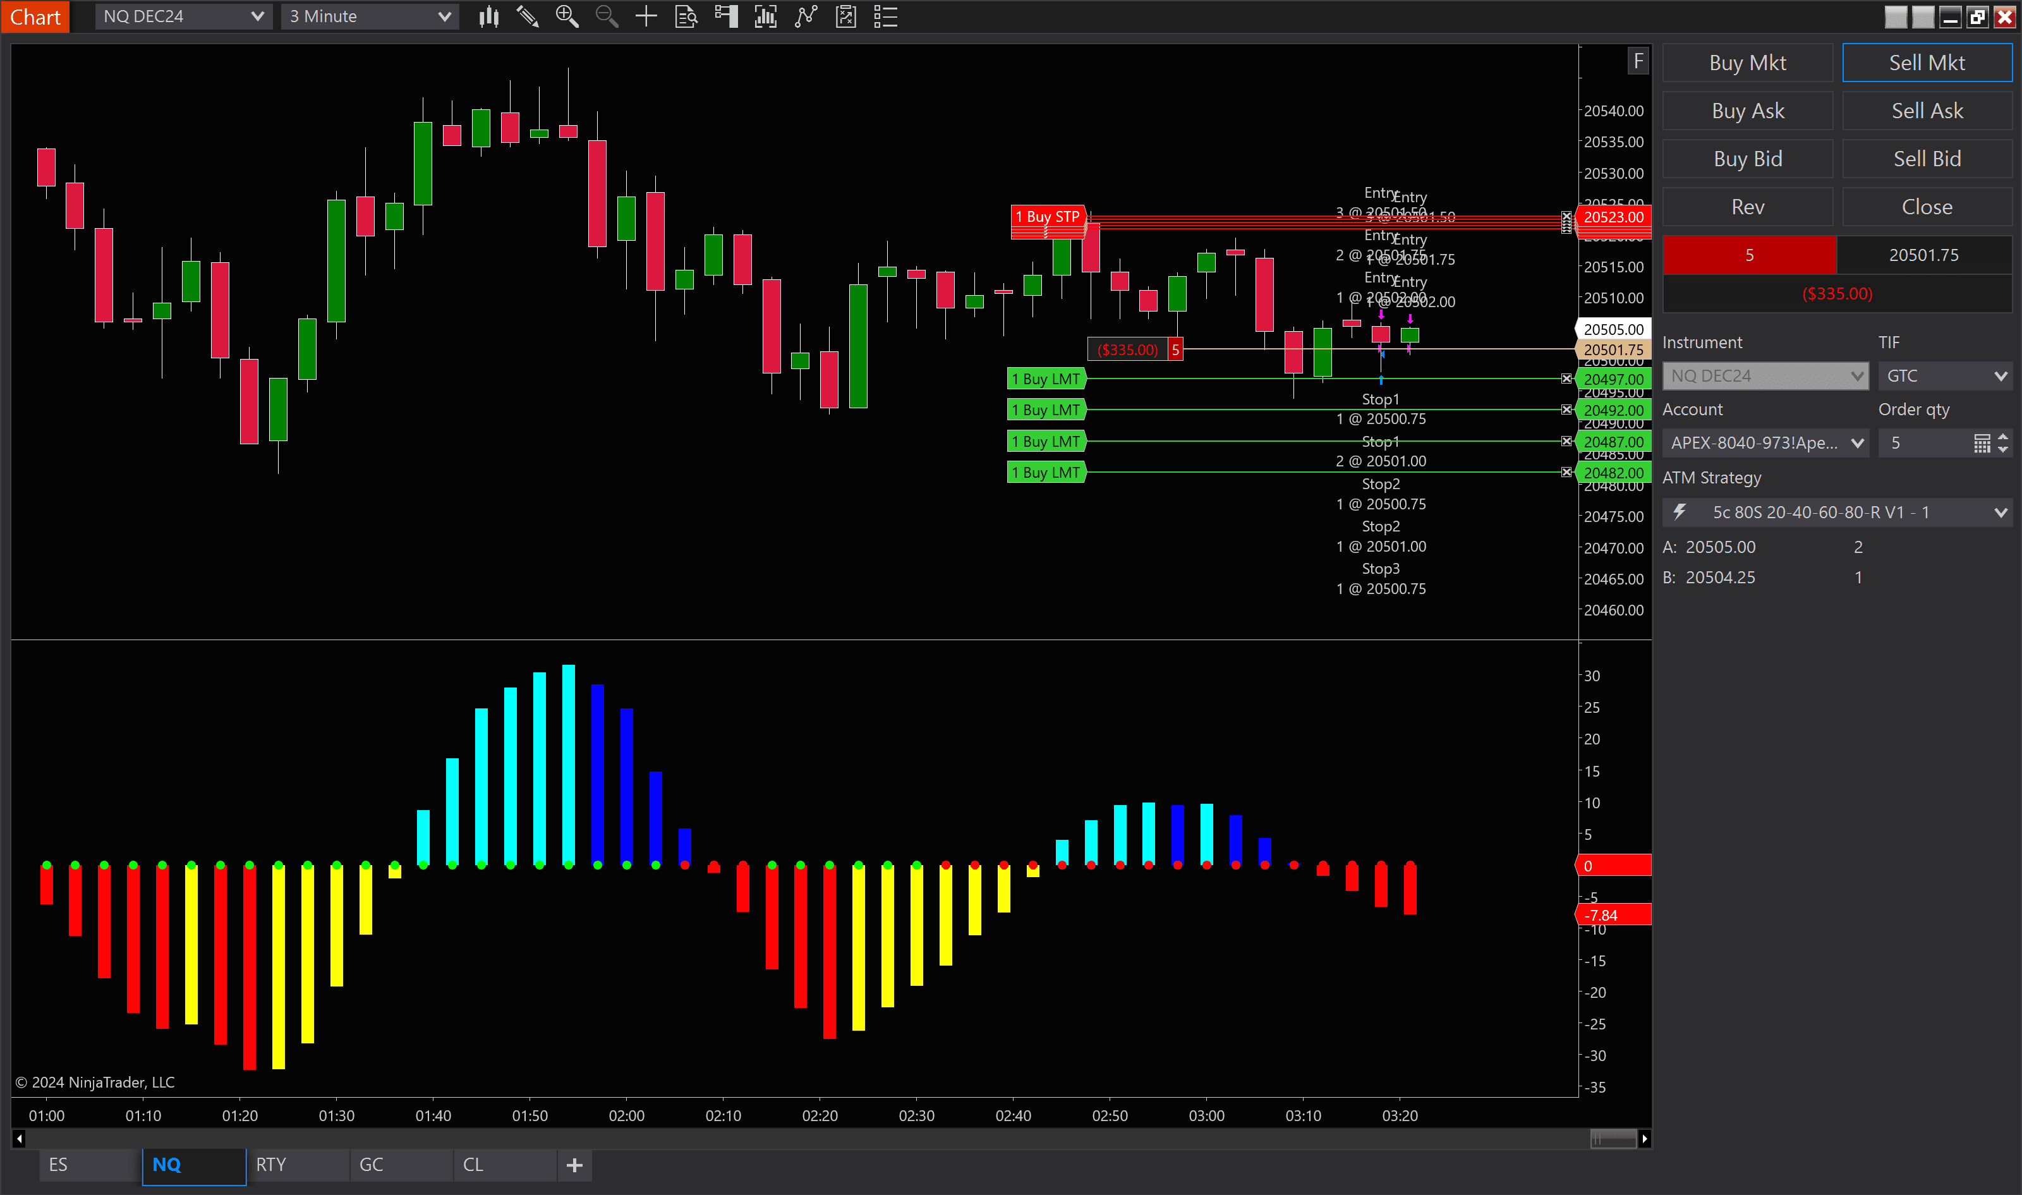Enable the Crosshair tool

click(646, 16)
